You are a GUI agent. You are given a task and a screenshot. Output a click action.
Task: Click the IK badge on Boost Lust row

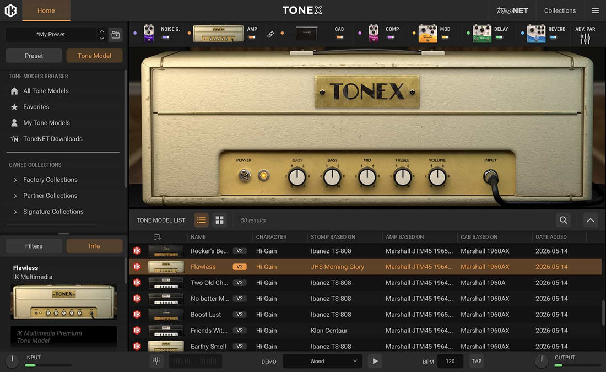point(137,314)
